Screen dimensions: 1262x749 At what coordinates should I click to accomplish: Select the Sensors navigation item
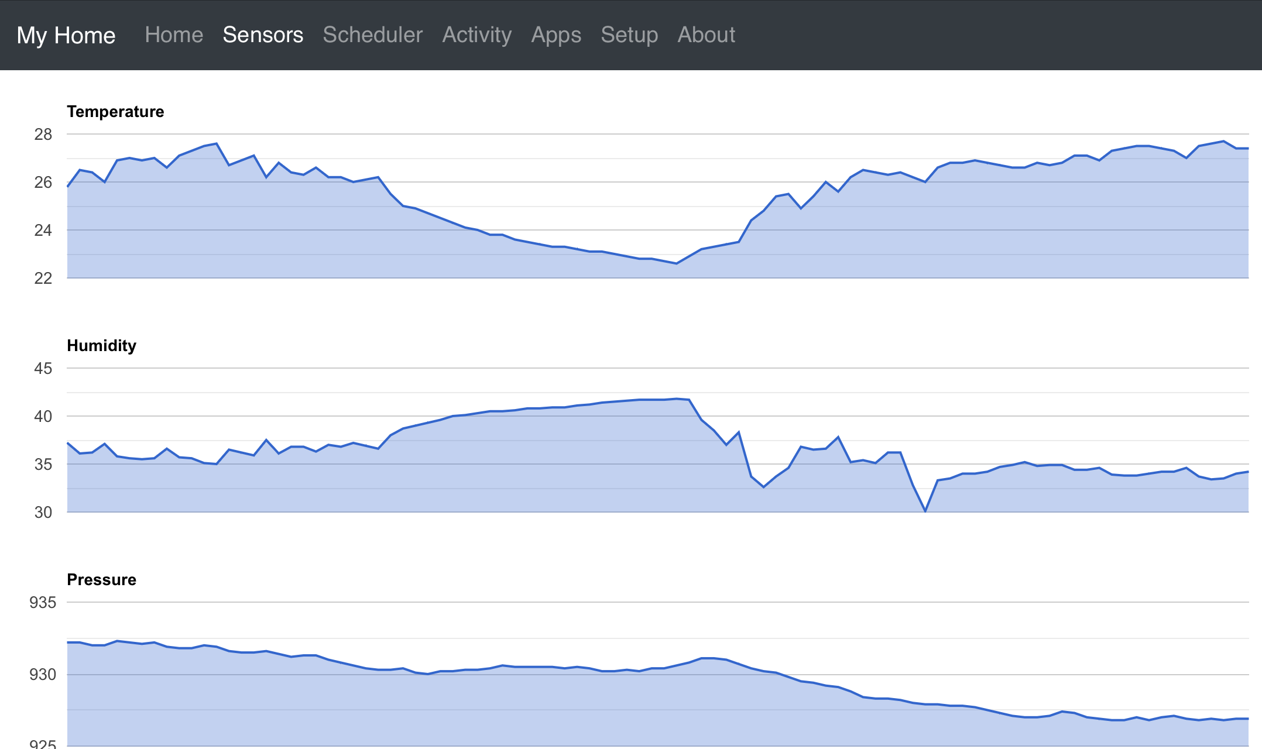click(x=263, y=35)
